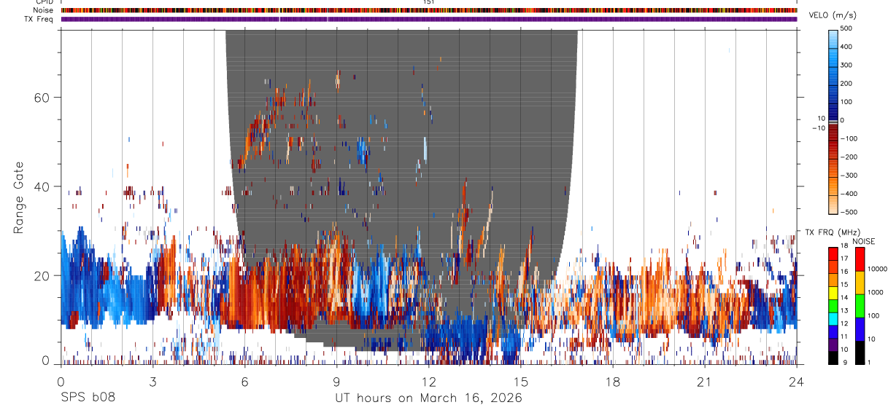Click the multicolored Noise strip above the plot
The width and height of the screenshot is (896, 413).
point(429,10)
